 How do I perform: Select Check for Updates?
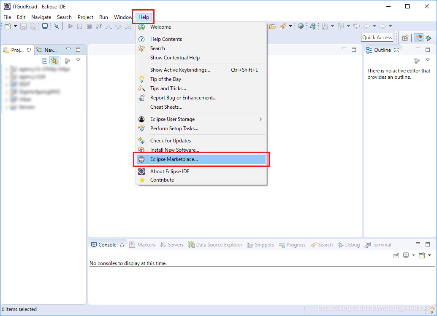tap(201, 140)
